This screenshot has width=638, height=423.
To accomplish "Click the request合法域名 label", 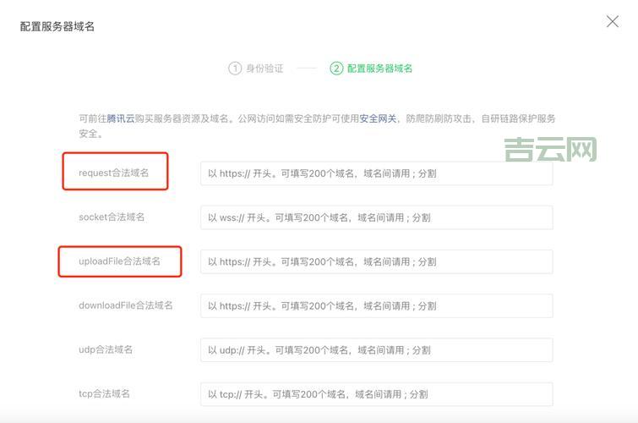I will [113, 173].
